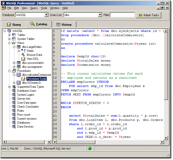Click editor horizontal scrollbar right arrow
Image resolution: width=173 pixels, height=160 pixels.
pyautogui.click(x=162, y=142)
